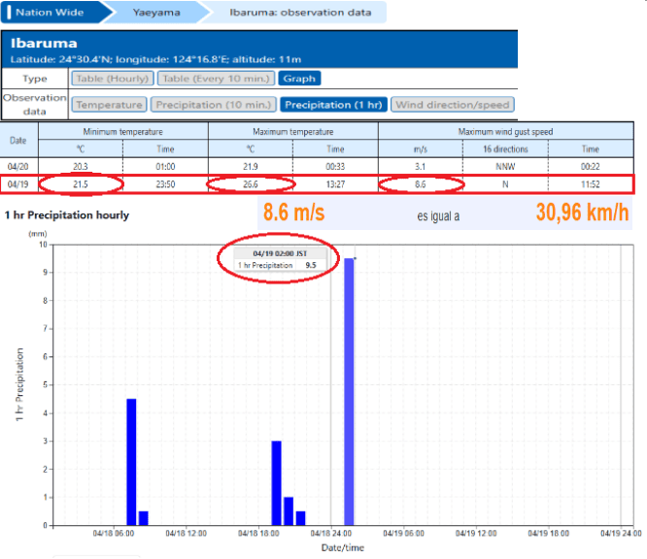This screenshot has height=559, width=647.
Task: Click the 04/19 02:00 JST tooltip
Action: (279, 258)
